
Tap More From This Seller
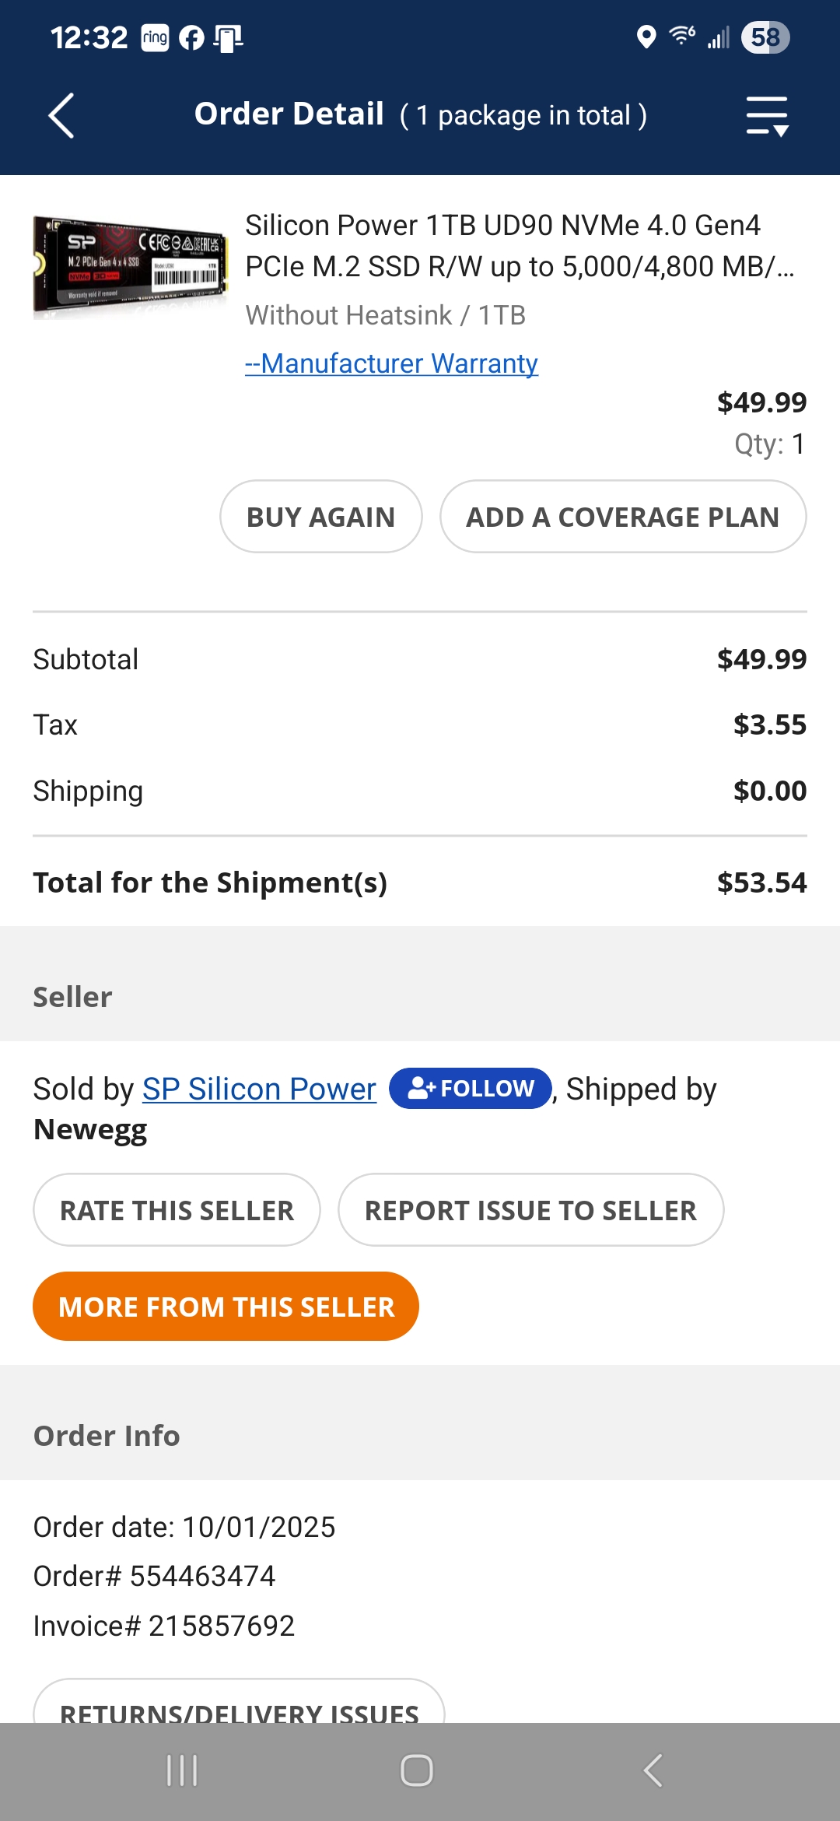pos(226,1307)
